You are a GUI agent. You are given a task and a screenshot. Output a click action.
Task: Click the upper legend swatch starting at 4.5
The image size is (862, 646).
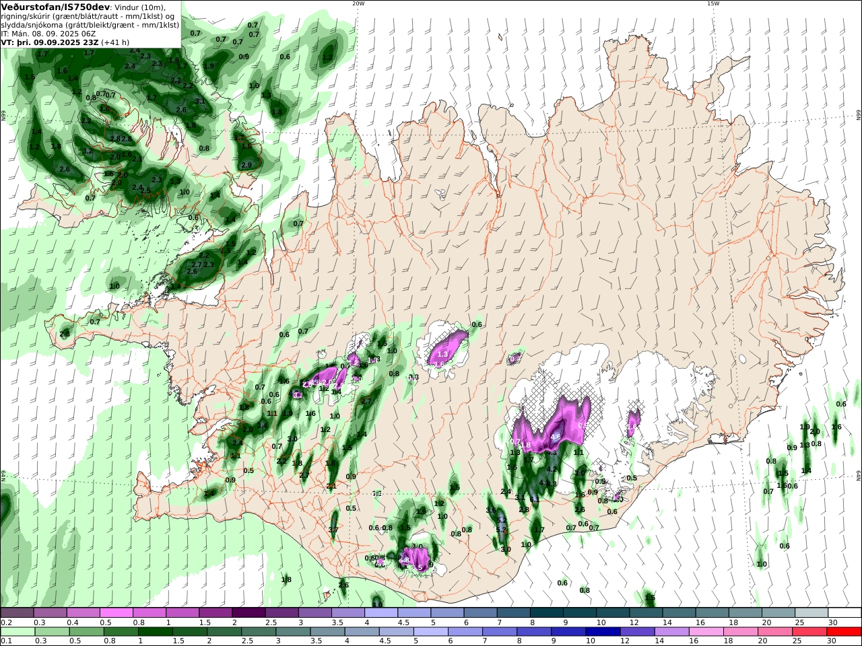coord(413,613)
